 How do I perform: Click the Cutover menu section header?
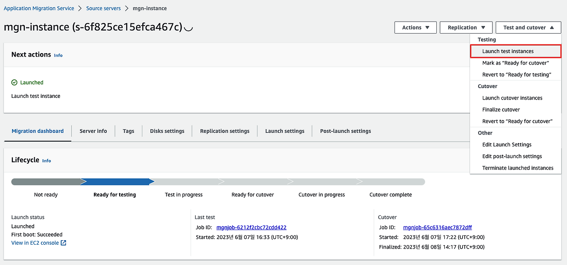coord(487,86)
